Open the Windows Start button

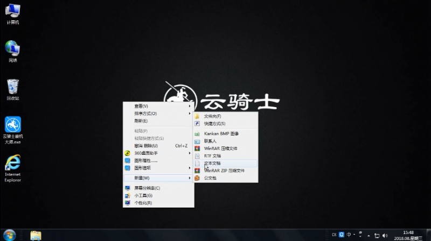pos(9,235)
